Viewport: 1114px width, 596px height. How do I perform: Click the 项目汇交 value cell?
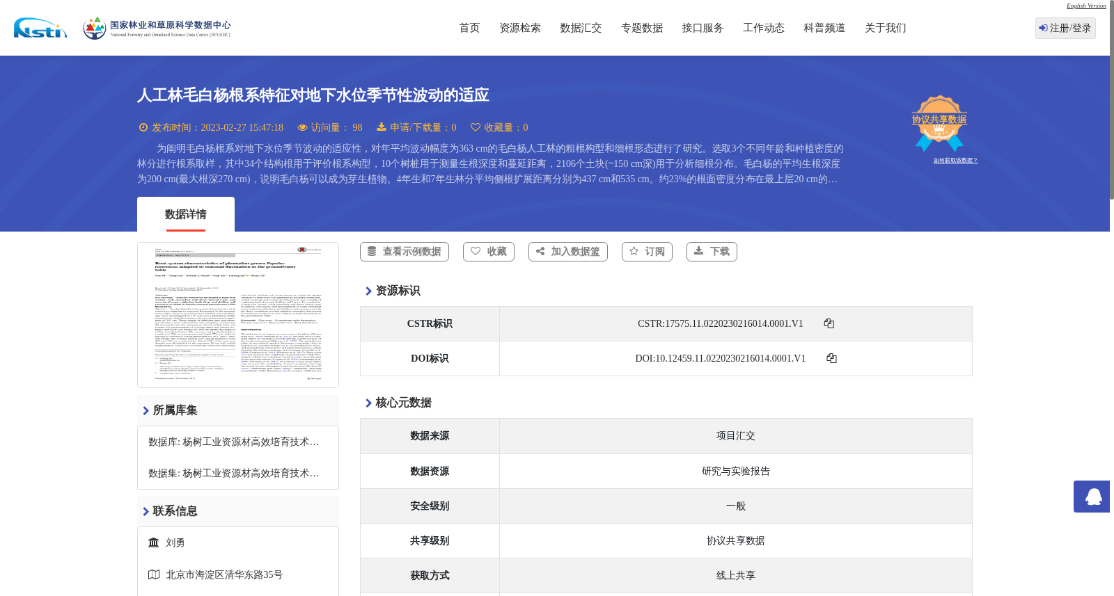736,436
